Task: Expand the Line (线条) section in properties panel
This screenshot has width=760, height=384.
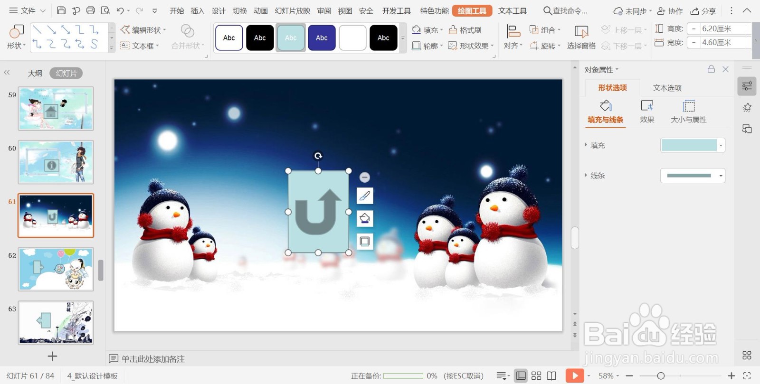Action: [x=586, y=175]
